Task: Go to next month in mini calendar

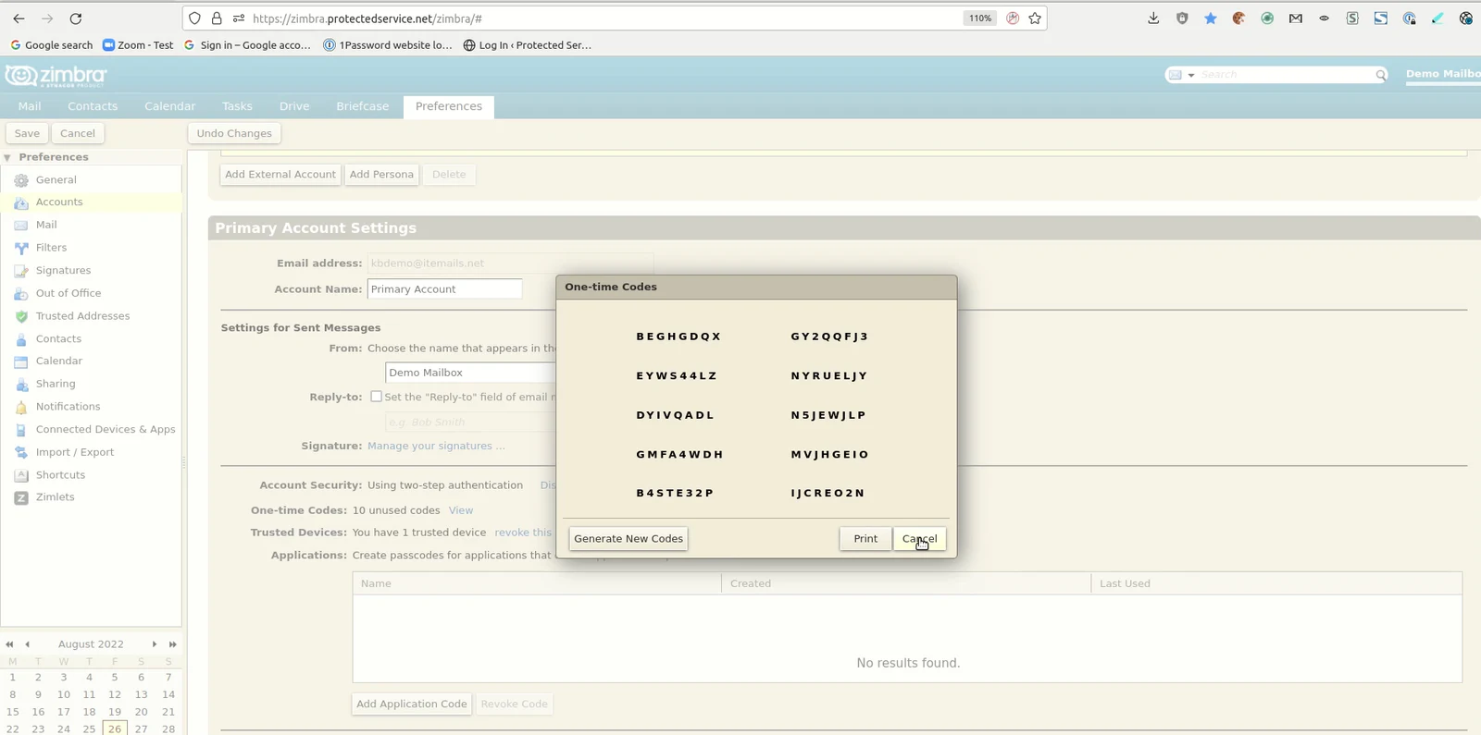Action: point(155,644)
